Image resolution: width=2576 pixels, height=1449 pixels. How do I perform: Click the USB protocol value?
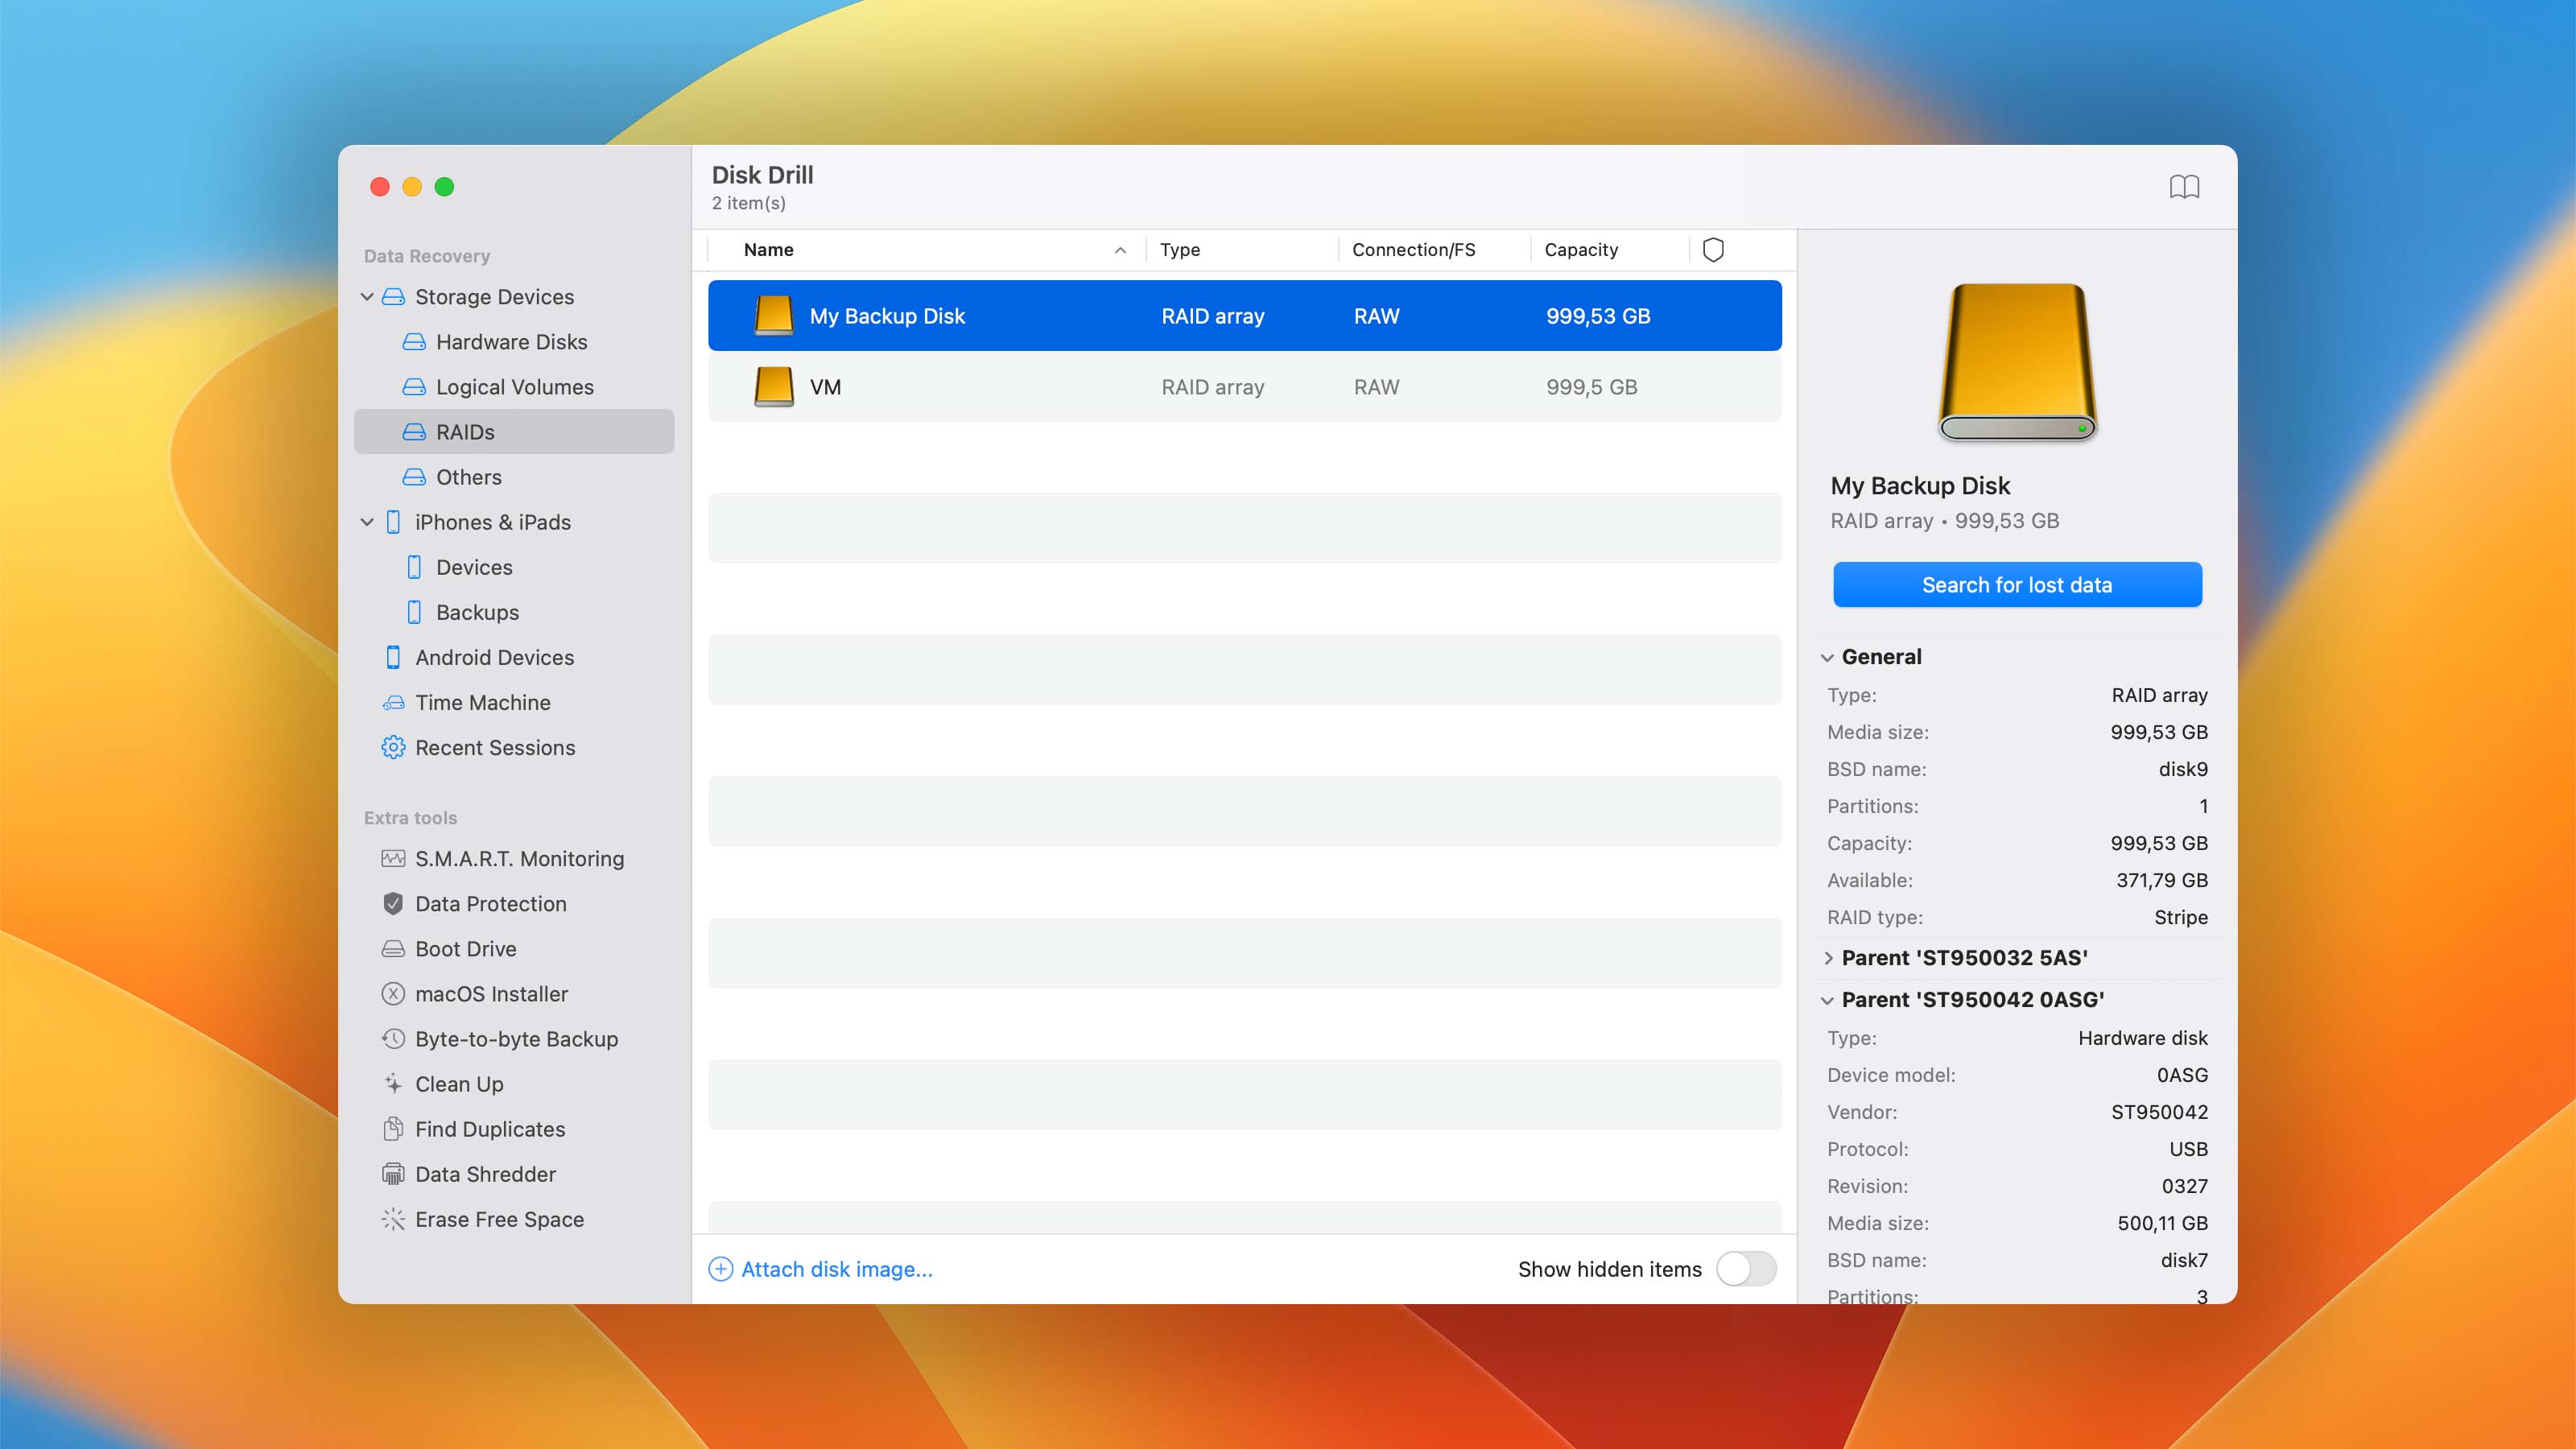pos(2188,1149)
